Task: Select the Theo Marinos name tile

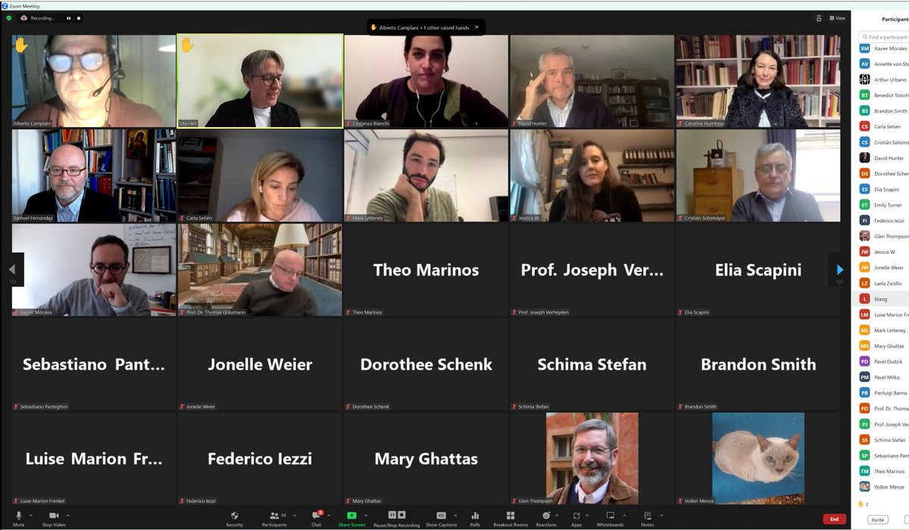Action: [x=426, y=270]
